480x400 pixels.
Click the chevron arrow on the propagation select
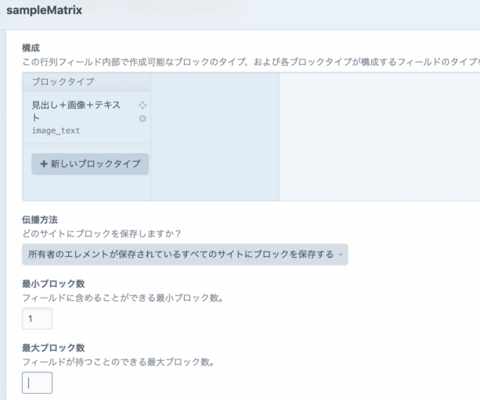341,255
